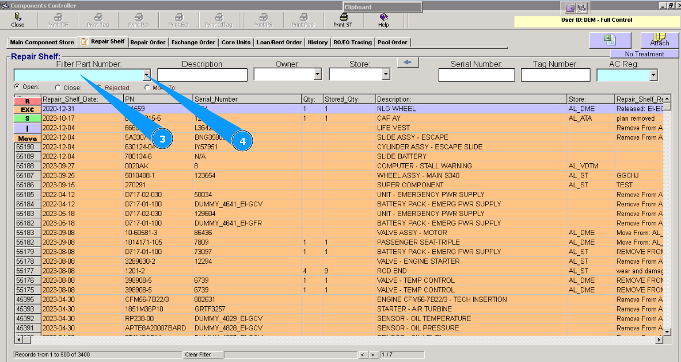Click the table scroll down arrow
This screenshot has height=362, width=681.
[x=667, y=332]
